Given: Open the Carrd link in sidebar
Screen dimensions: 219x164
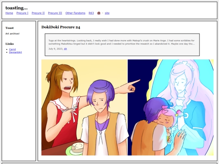Looking at the screenshot, I should 13,49.
